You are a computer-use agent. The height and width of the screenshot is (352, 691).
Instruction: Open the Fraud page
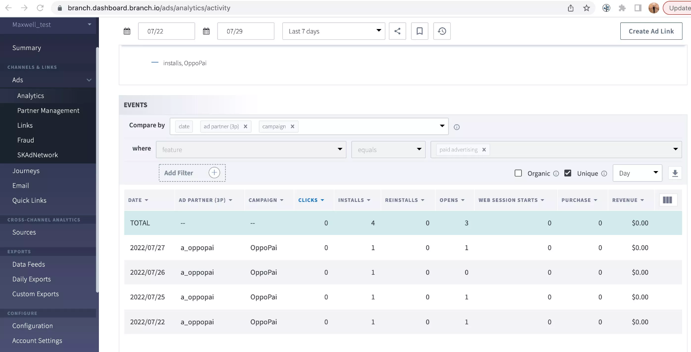pos(26,140)
